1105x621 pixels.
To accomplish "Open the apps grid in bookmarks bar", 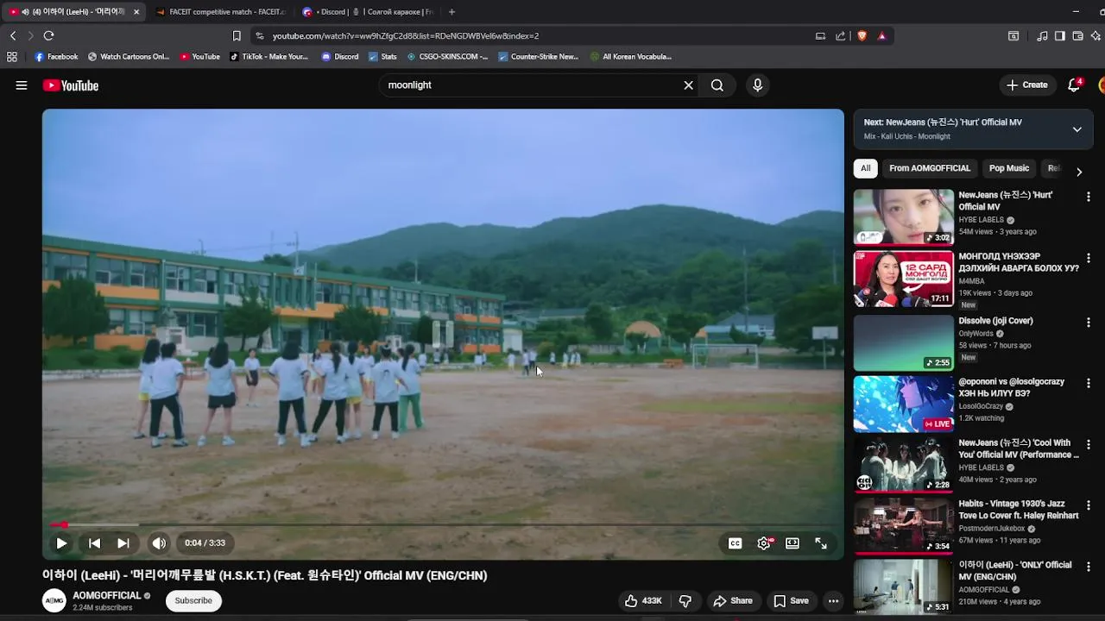I will point(12,57).
